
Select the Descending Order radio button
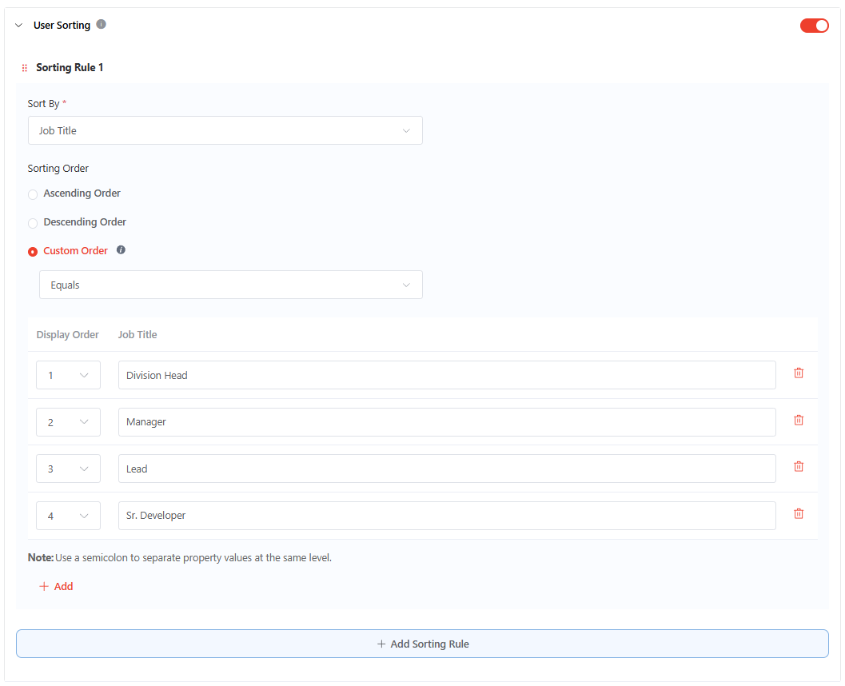(32, 223)
